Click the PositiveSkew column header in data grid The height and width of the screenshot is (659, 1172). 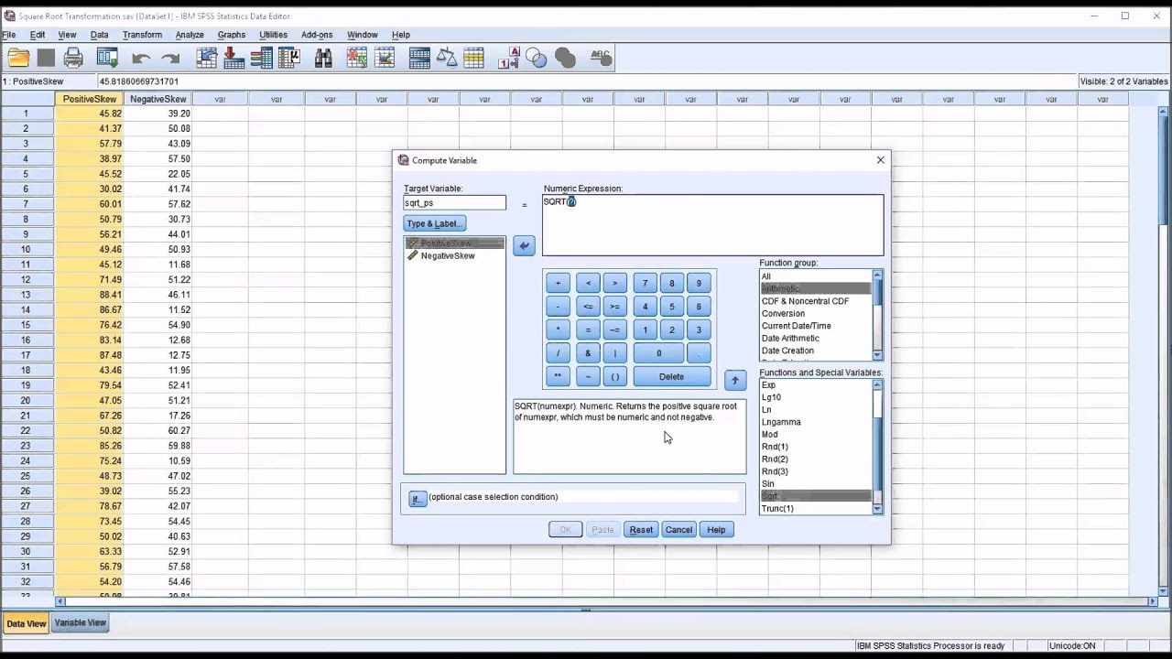(89, 99)
